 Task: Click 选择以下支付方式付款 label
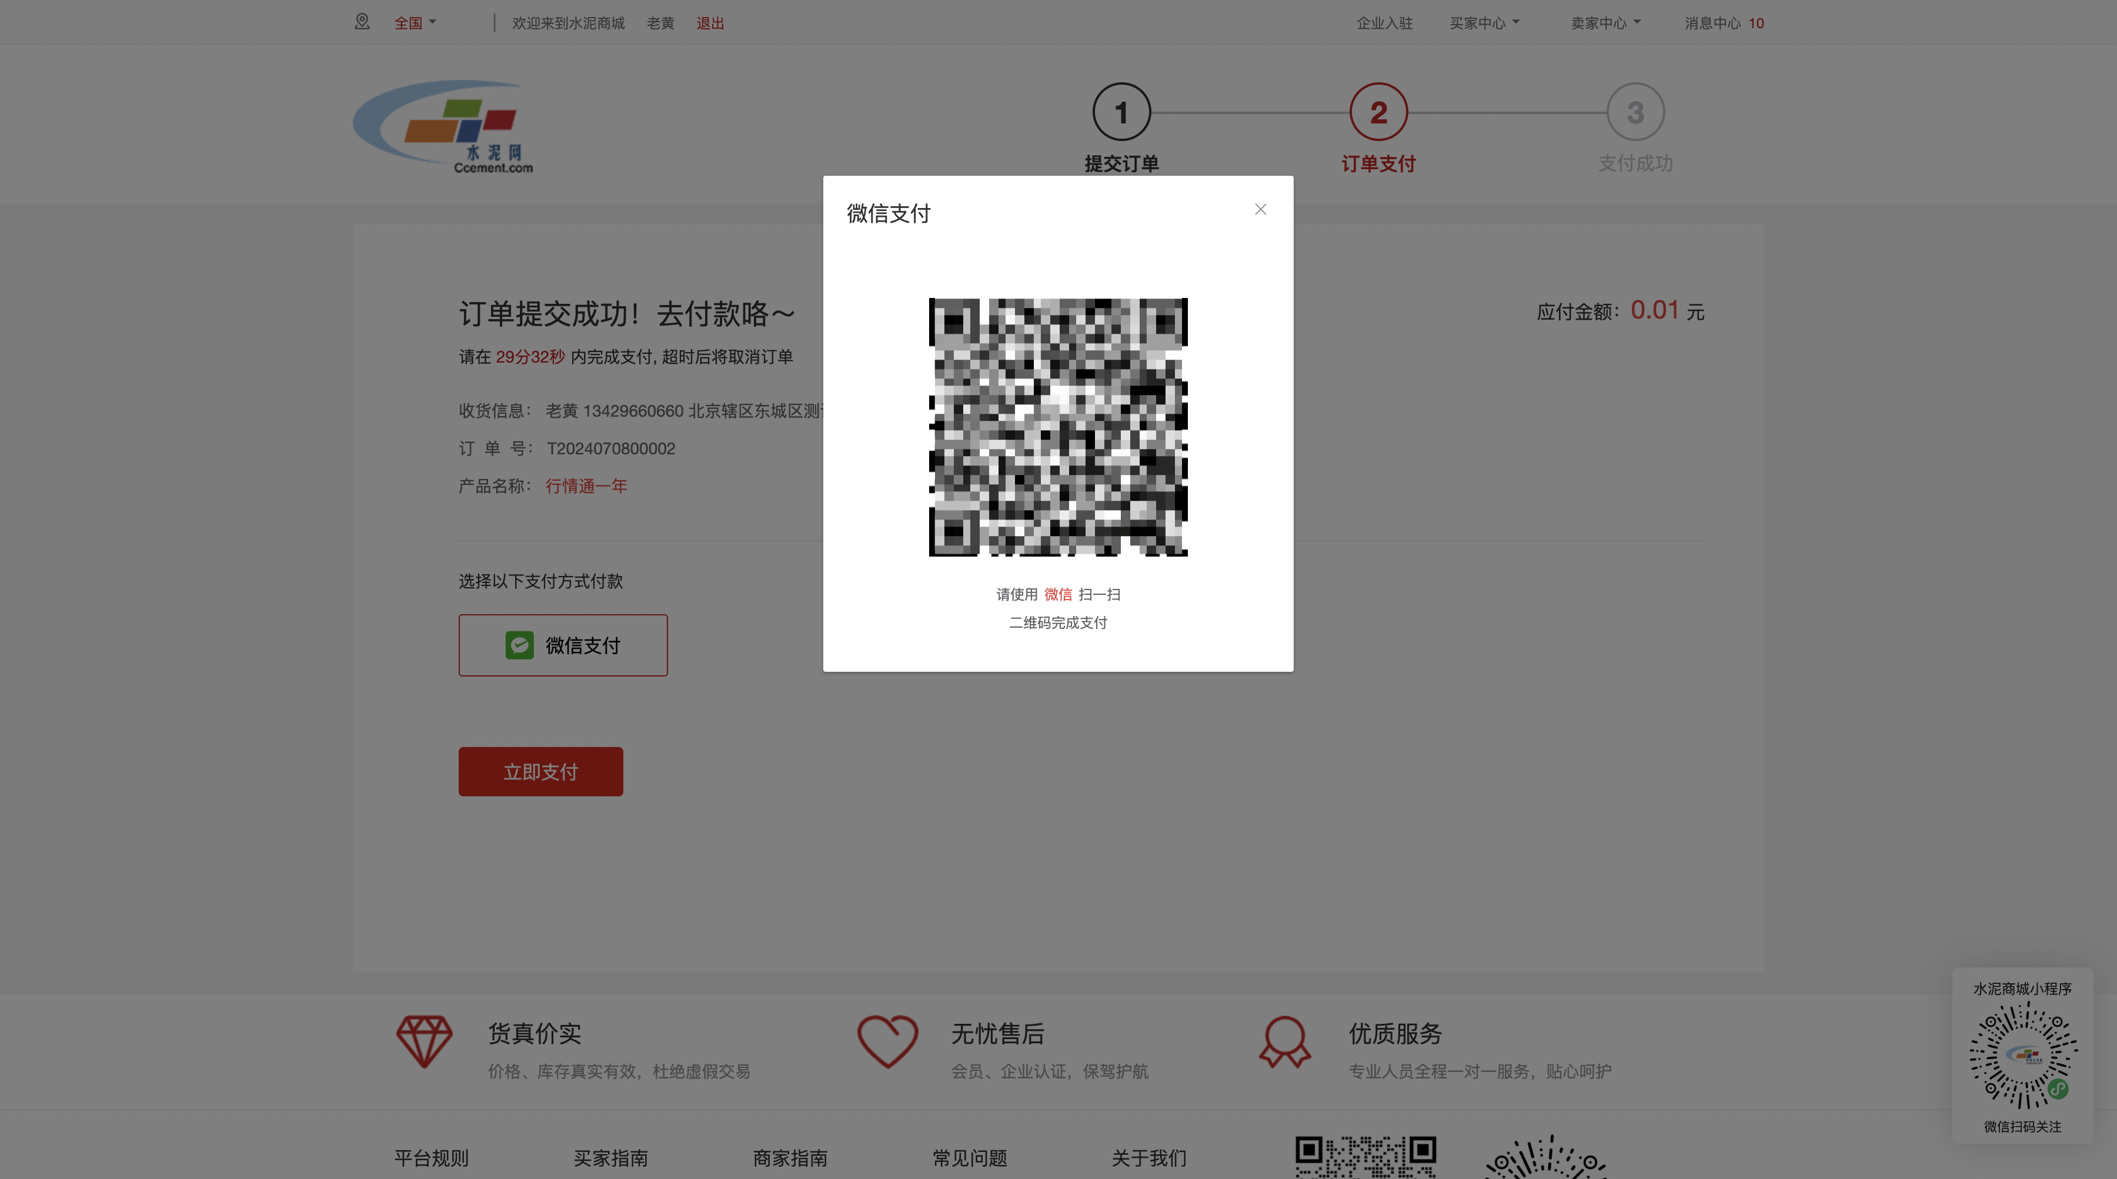coord(541,581)
